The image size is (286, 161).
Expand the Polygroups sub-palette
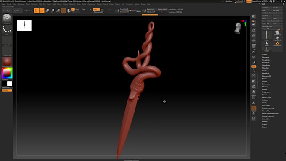point(266,92)
